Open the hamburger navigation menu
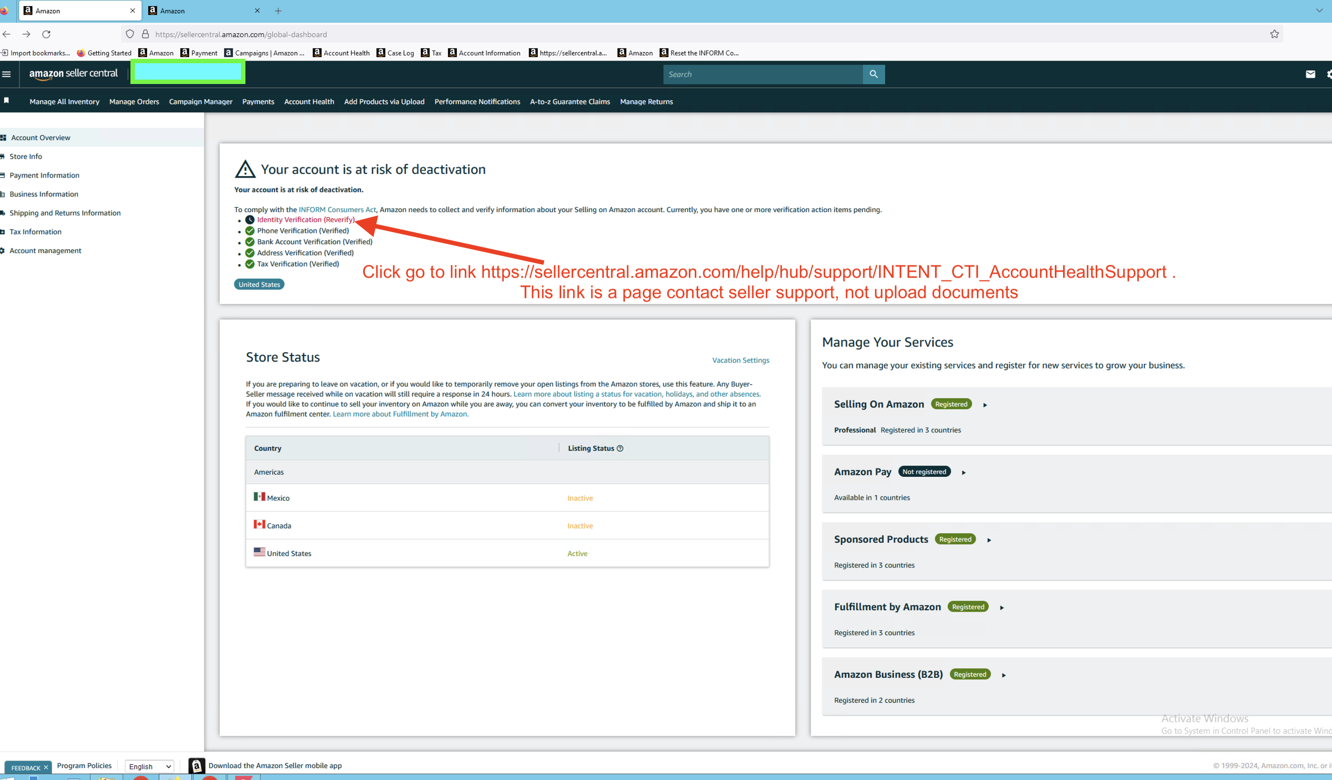The height and width of the screenshot is (780, 1332). click(x=6, y=74)
